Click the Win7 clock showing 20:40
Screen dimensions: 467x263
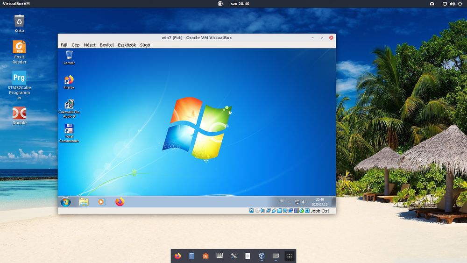[x=320, y=202]
